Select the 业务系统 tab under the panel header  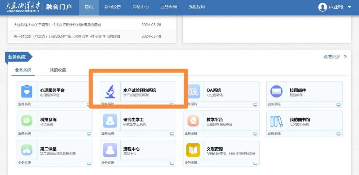(23, 70)
